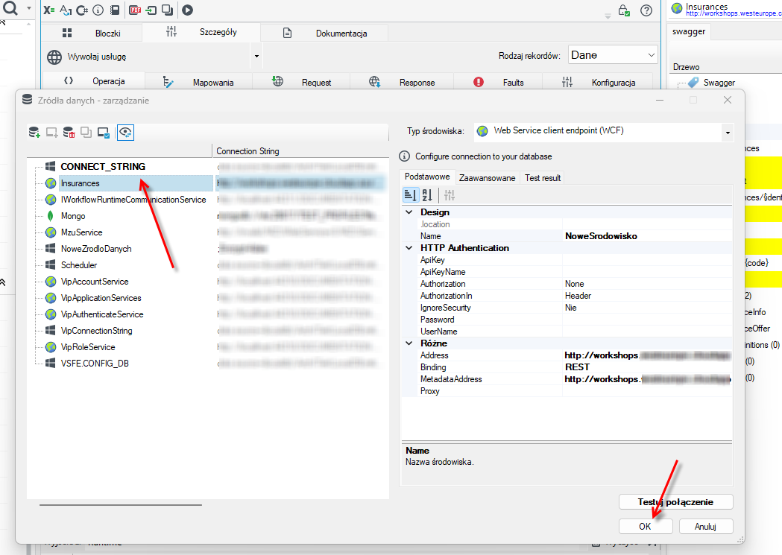Select the CONNECT_STRING data source

click(x=103, y=166)
